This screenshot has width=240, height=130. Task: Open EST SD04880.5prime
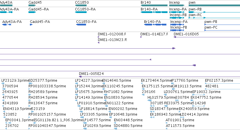(128, 126)
